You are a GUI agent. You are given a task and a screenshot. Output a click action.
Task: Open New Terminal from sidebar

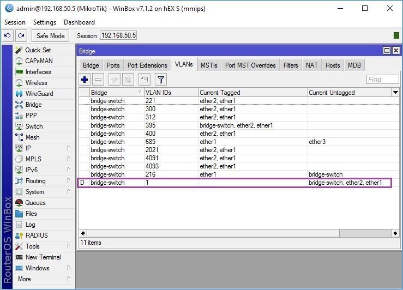click(43, 257)
